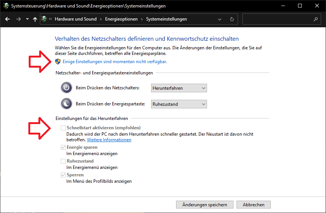Click the search magnifier icon
Viewport: 326px width, 213px height.
(x=316, y=19)
